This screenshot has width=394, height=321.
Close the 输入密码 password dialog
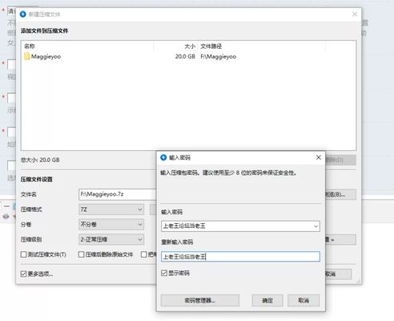tap(319, 157)
